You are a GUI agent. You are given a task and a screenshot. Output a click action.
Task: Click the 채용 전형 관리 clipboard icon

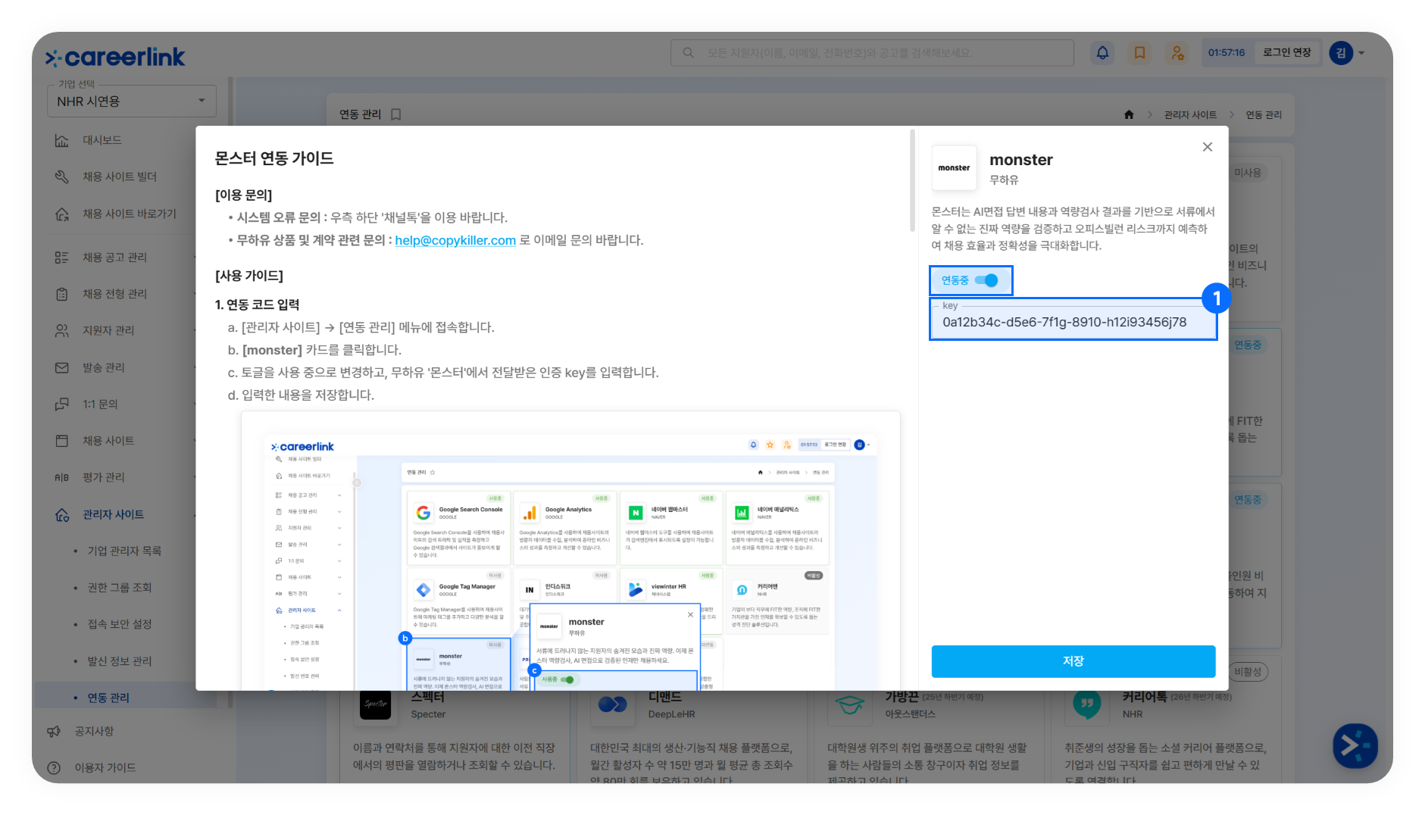62,294
